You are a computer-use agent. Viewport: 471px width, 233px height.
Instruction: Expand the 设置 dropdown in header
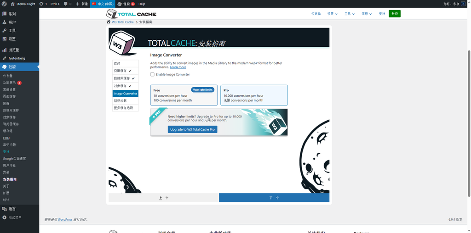click(332, 14)
